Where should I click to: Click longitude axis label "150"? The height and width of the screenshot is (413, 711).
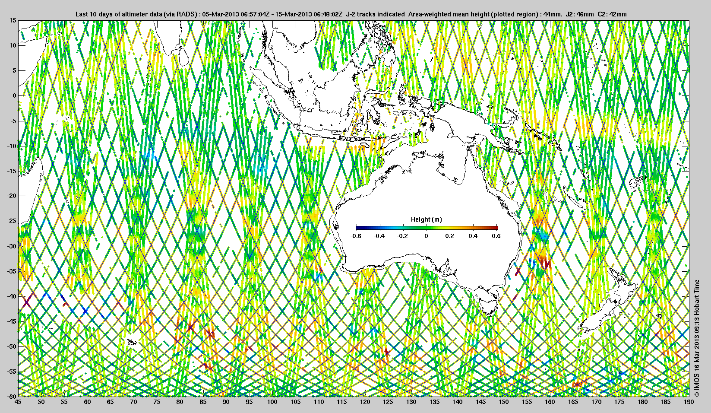(504, 402)
